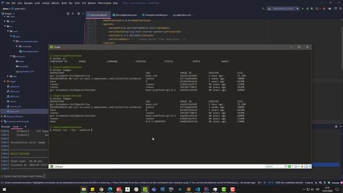Select the Local terminal tab

click(16, 127)
